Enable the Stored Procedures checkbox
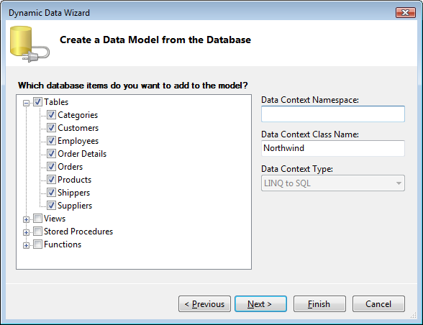This screenshot has width=423, height=325. click(x=37, y=232)
